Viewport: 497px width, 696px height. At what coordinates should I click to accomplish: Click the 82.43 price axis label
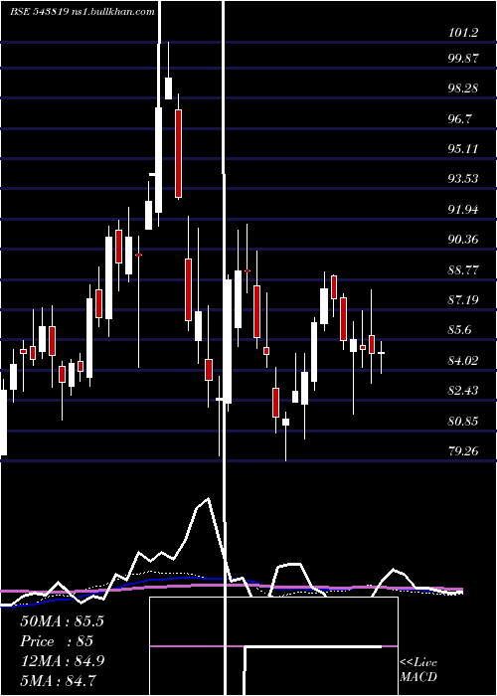[x=463, y=391]
